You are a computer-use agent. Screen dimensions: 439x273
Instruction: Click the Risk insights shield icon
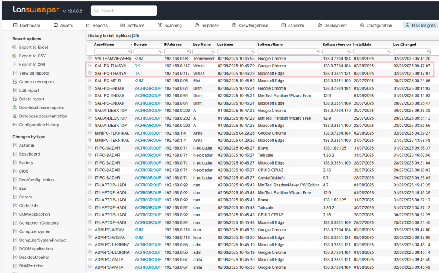pos(407,25)
